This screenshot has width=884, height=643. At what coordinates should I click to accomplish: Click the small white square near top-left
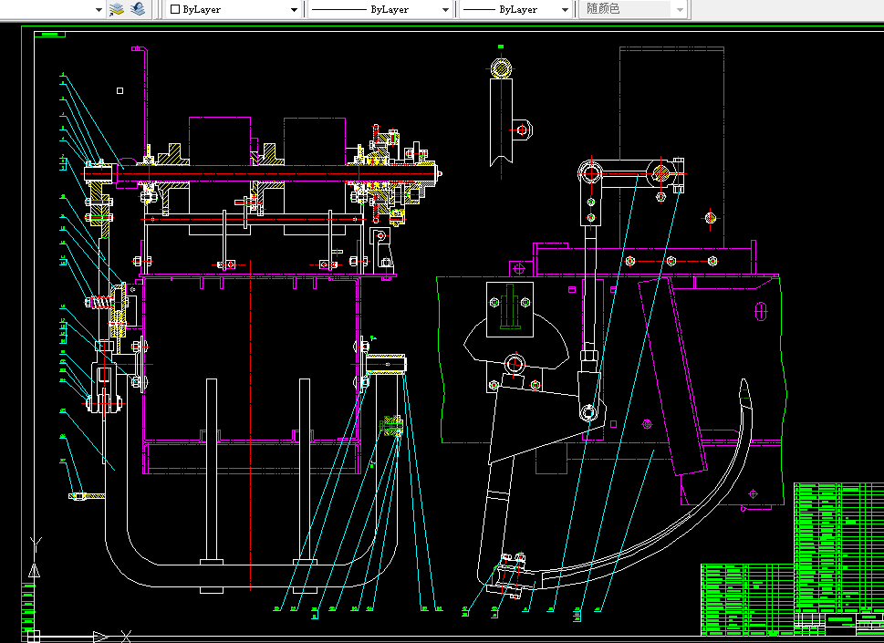[120, 90]
